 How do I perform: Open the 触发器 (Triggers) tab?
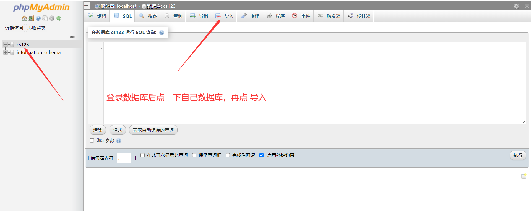(x=329, y=16)
